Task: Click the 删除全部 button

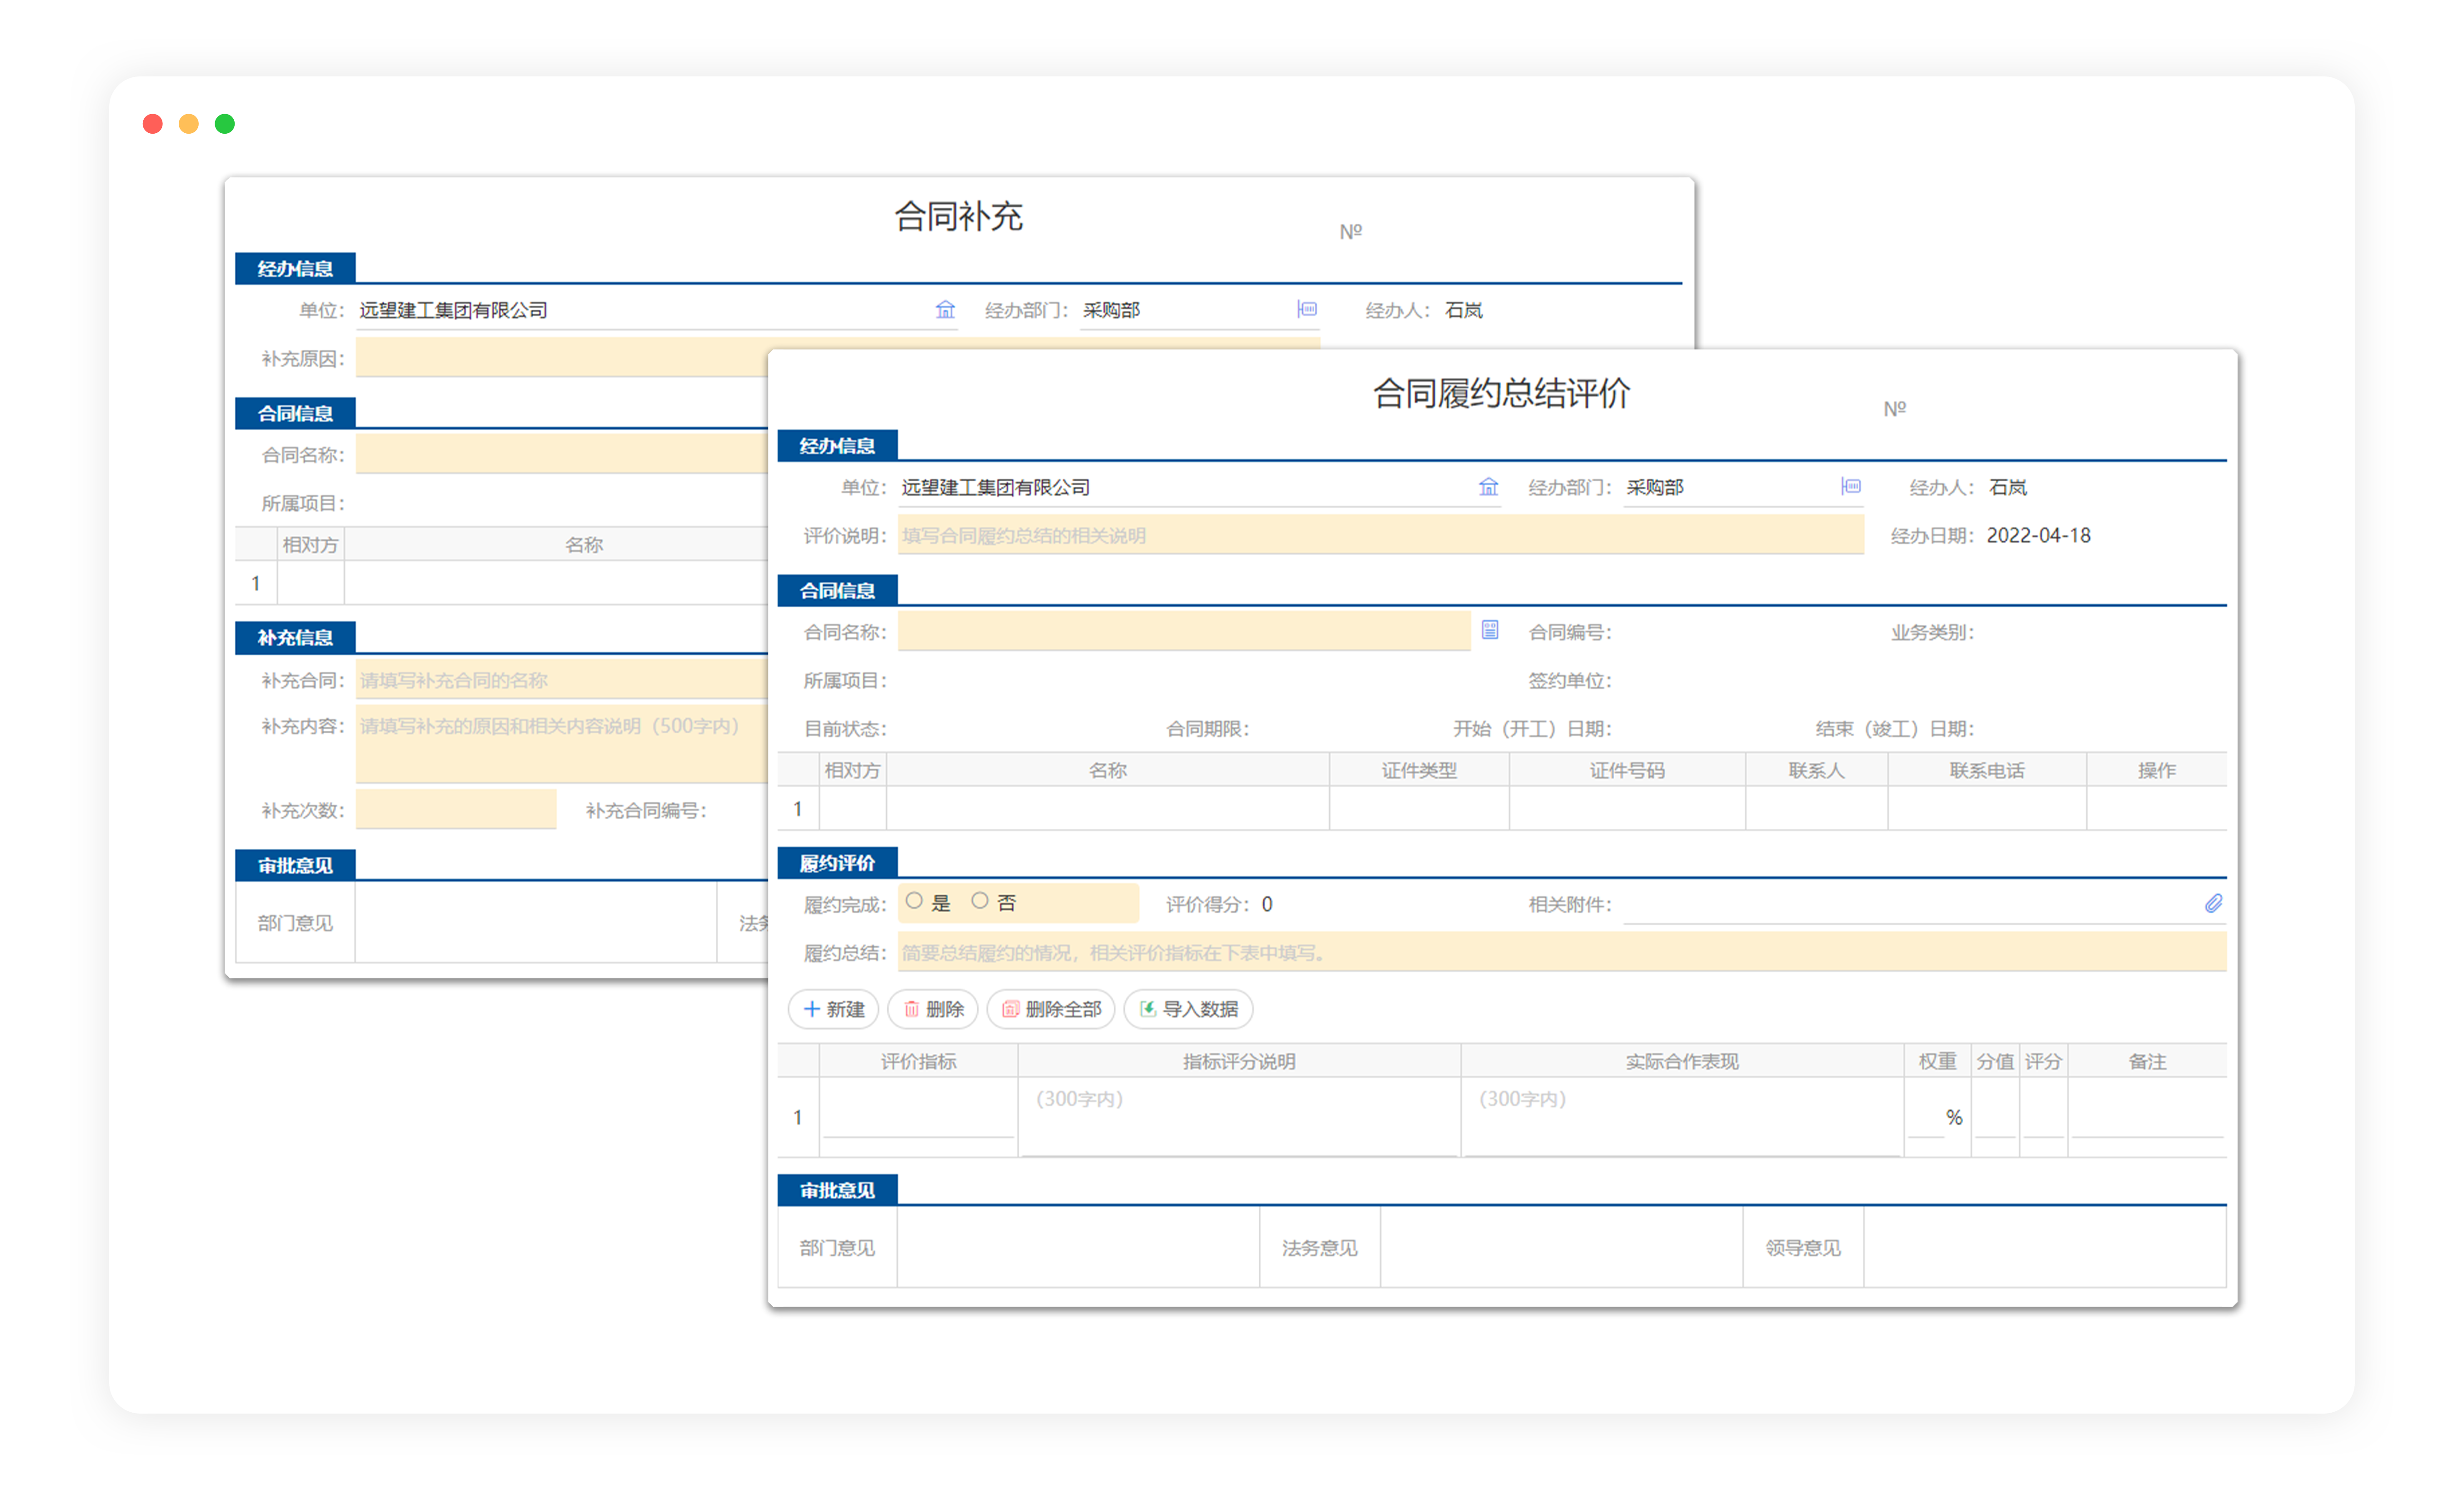Action: [x=1051, y=1009]
